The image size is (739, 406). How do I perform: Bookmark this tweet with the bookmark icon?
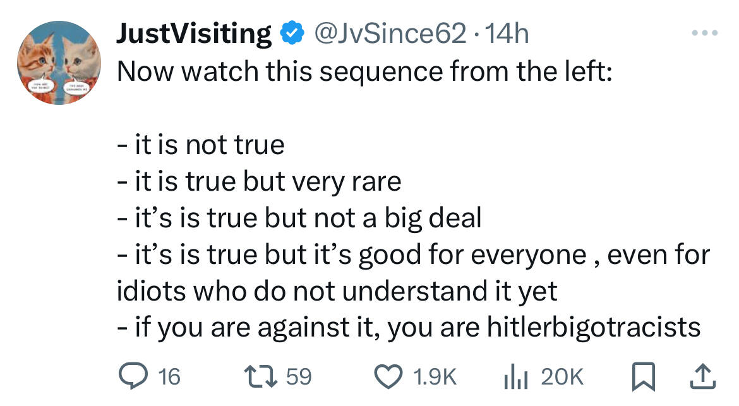644,377
